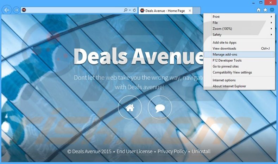Click the browser Forward arrow button
The width and height of the screenshot is (278, 164).
(16, 10)
